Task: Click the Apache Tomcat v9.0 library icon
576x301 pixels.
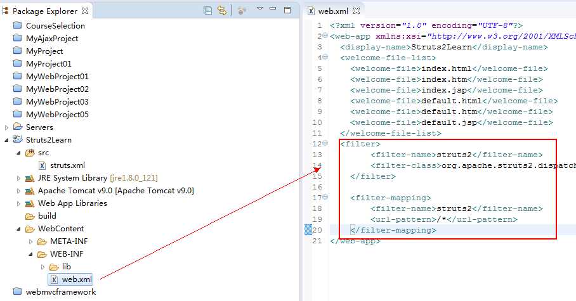Action: point(30,191)
